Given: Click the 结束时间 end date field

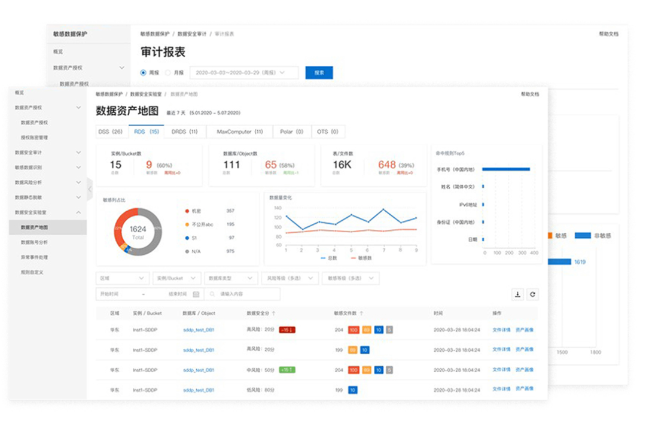Looking at the screenshot, I should click(178, 294).
